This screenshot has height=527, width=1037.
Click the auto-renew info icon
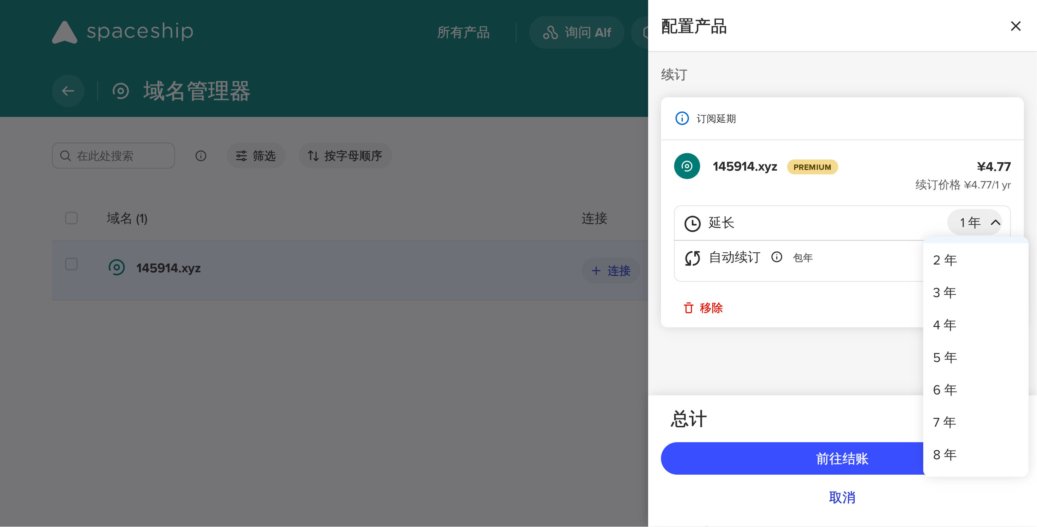click(x=776, y=257)
